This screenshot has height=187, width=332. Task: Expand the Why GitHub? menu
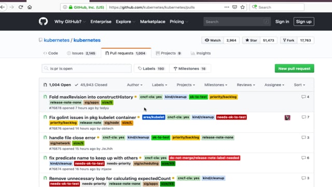click(x=70, y=22)
